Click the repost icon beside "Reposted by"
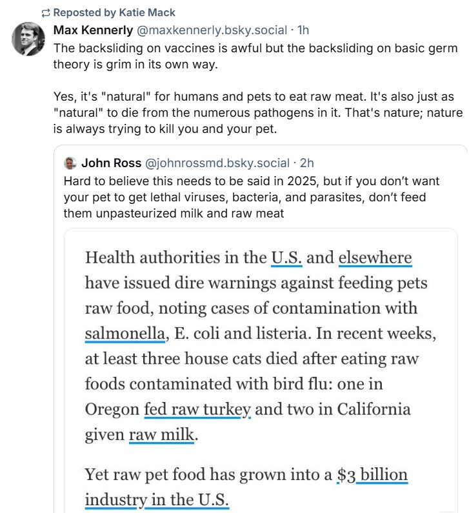469x513 pixels. click(45, 13)
